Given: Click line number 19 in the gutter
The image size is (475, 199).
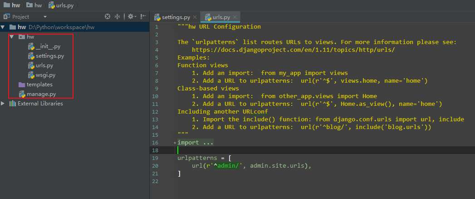Looking at the screenshot, I should pos(155,158).
